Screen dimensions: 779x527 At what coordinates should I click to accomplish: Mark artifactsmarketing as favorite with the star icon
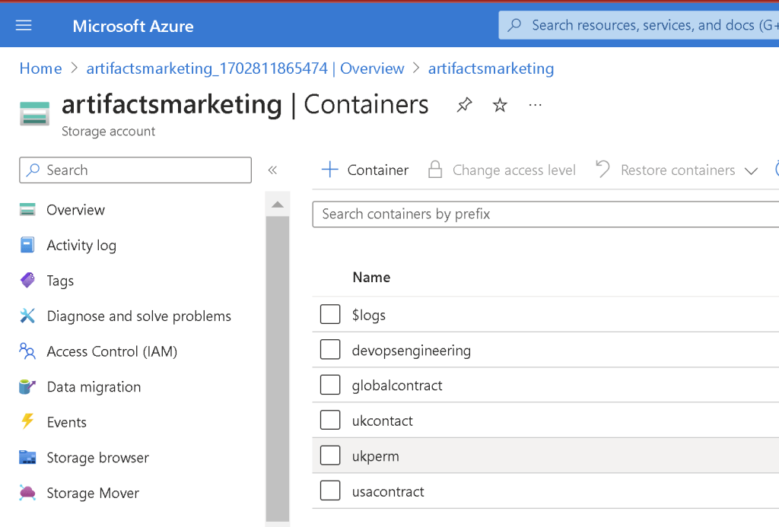(x=500, y=105)
